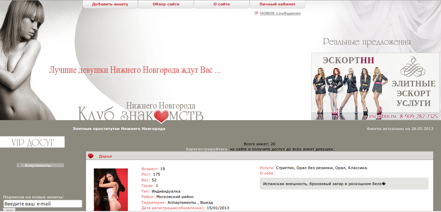Image resolution: width=441 pixels, height=212 pixels.
Task: Click the red heart icon next to Дарья
Action: pyautogui.click(x=91, y=156)
